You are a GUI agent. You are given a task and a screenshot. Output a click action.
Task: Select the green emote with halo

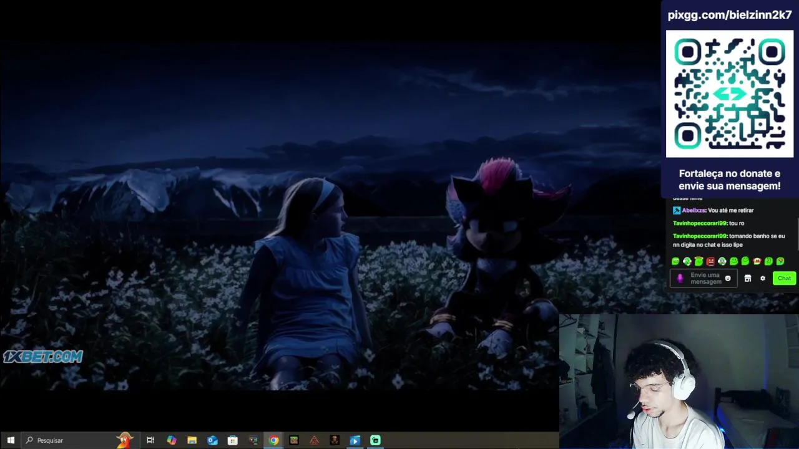699,261
